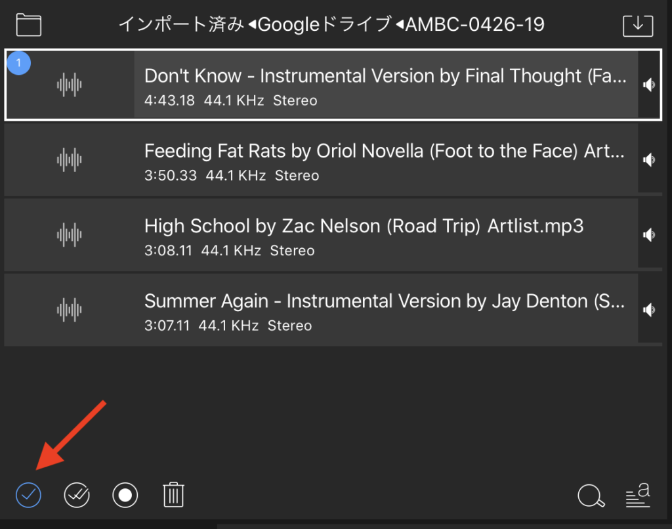Click Don't Know waveform thumbnail

coord(70,85)
